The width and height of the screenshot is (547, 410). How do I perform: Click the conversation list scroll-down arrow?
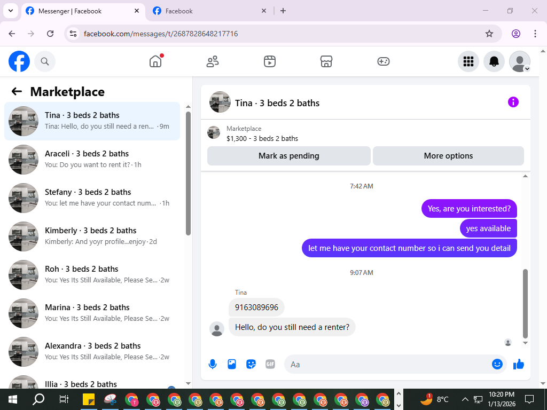tap(189, 383)
